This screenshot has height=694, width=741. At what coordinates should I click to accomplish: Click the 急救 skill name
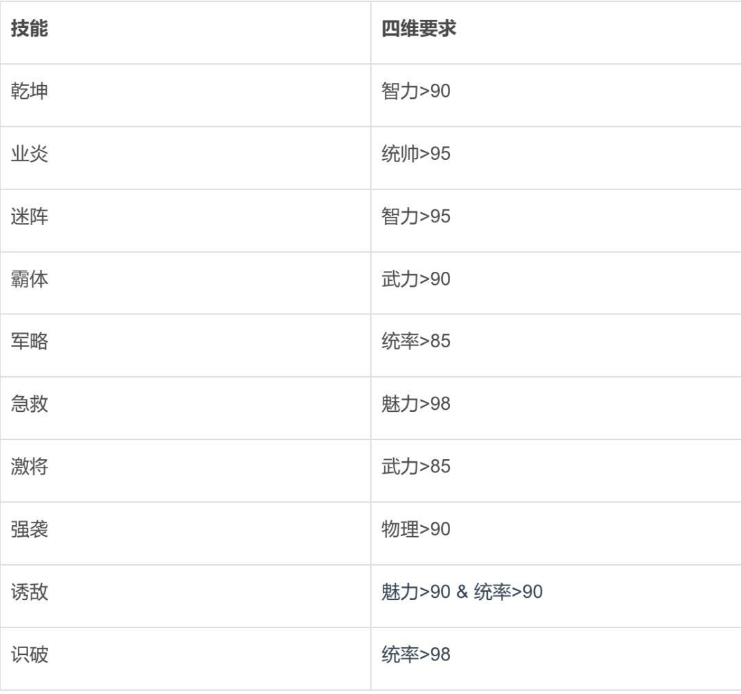click(30, 404)
